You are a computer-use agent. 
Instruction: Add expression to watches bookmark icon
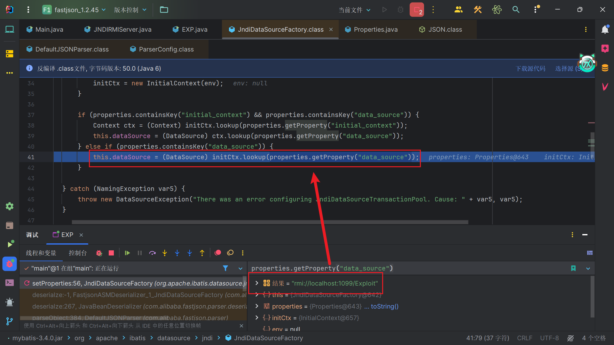(573, 268)
